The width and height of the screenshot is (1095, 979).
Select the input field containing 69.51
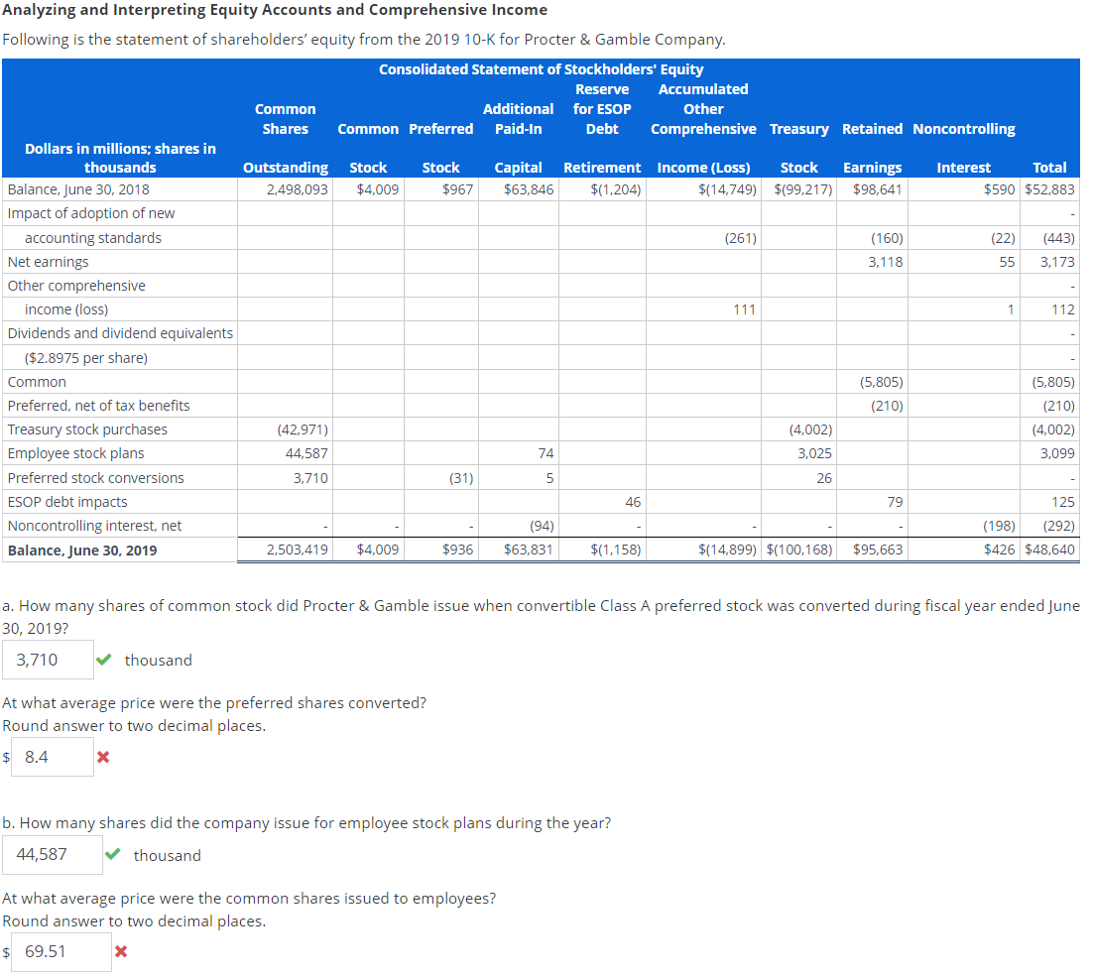[x=60, y=951]
